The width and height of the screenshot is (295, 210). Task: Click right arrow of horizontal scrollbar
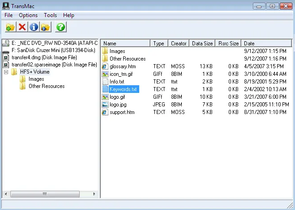95,194
